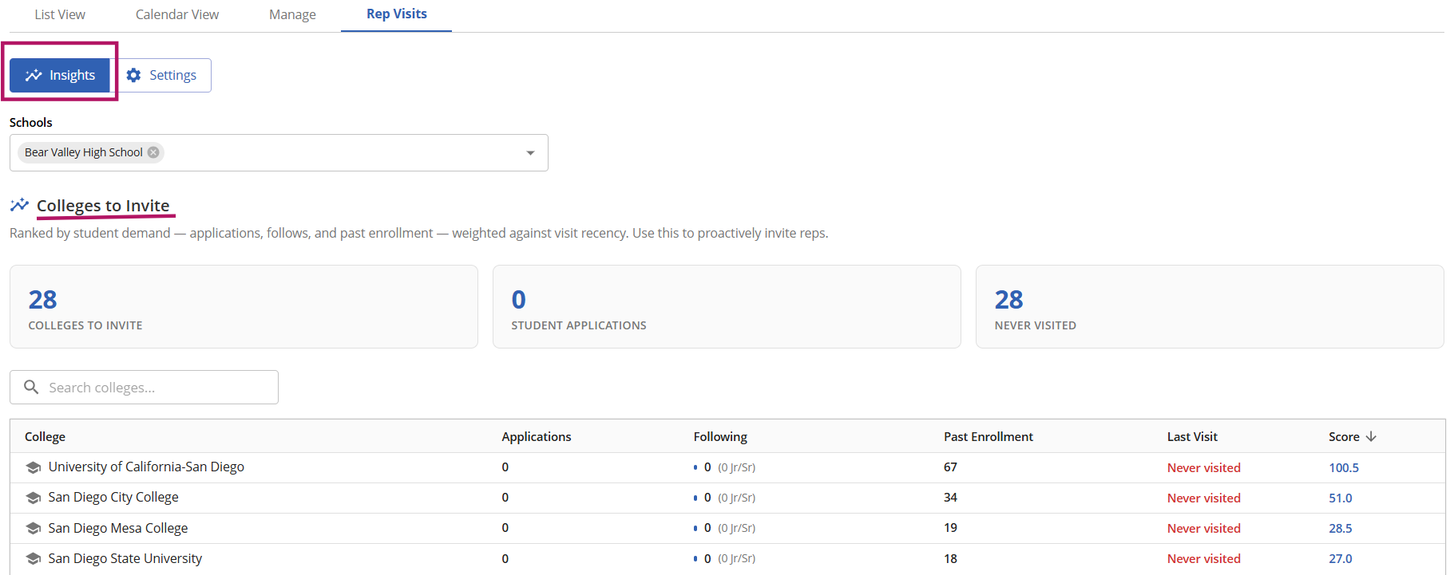This screenshot has width=1450, height=575.
Task: Select the 0 Student Applications card
Action: 727,306
